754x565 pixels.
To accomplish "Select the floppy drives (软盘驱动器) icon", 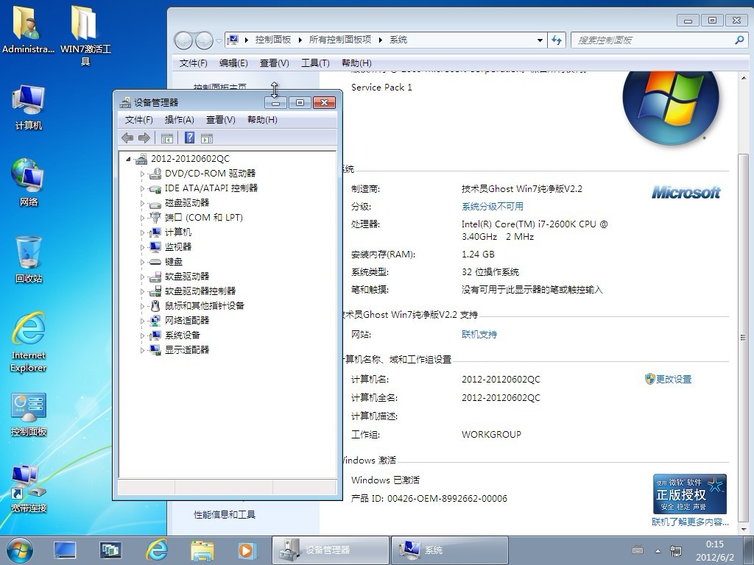I will (x=155, y=277).
